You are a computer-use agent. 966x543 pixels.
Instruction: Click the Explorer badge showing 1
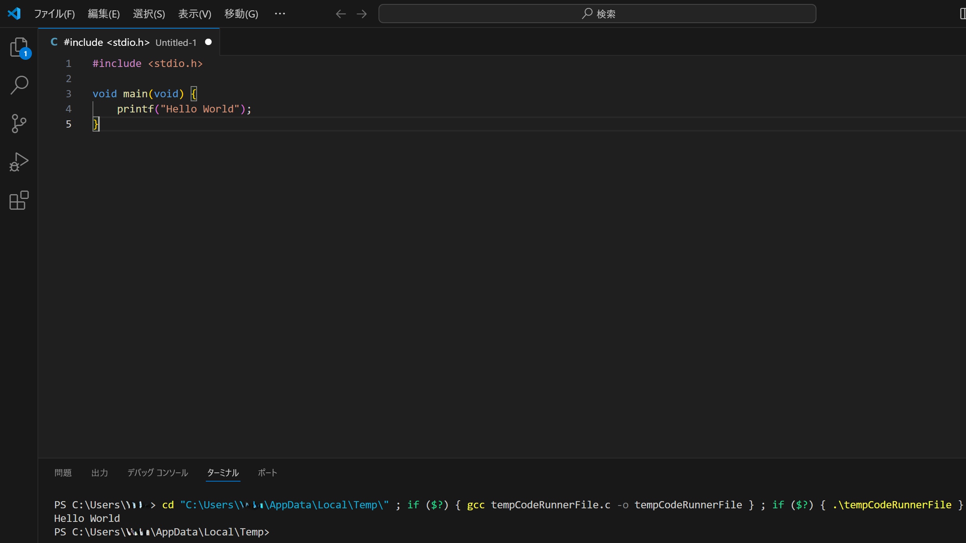pyautogui.click(x=26, y=53)
